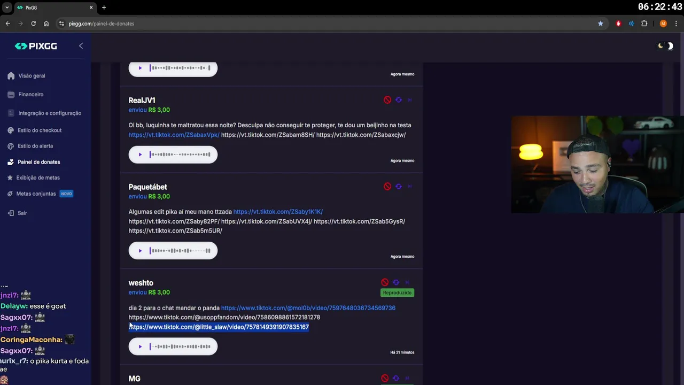Open Exibição de metas
The height and width of the screenshot is (385, 684).
(38, 178)
